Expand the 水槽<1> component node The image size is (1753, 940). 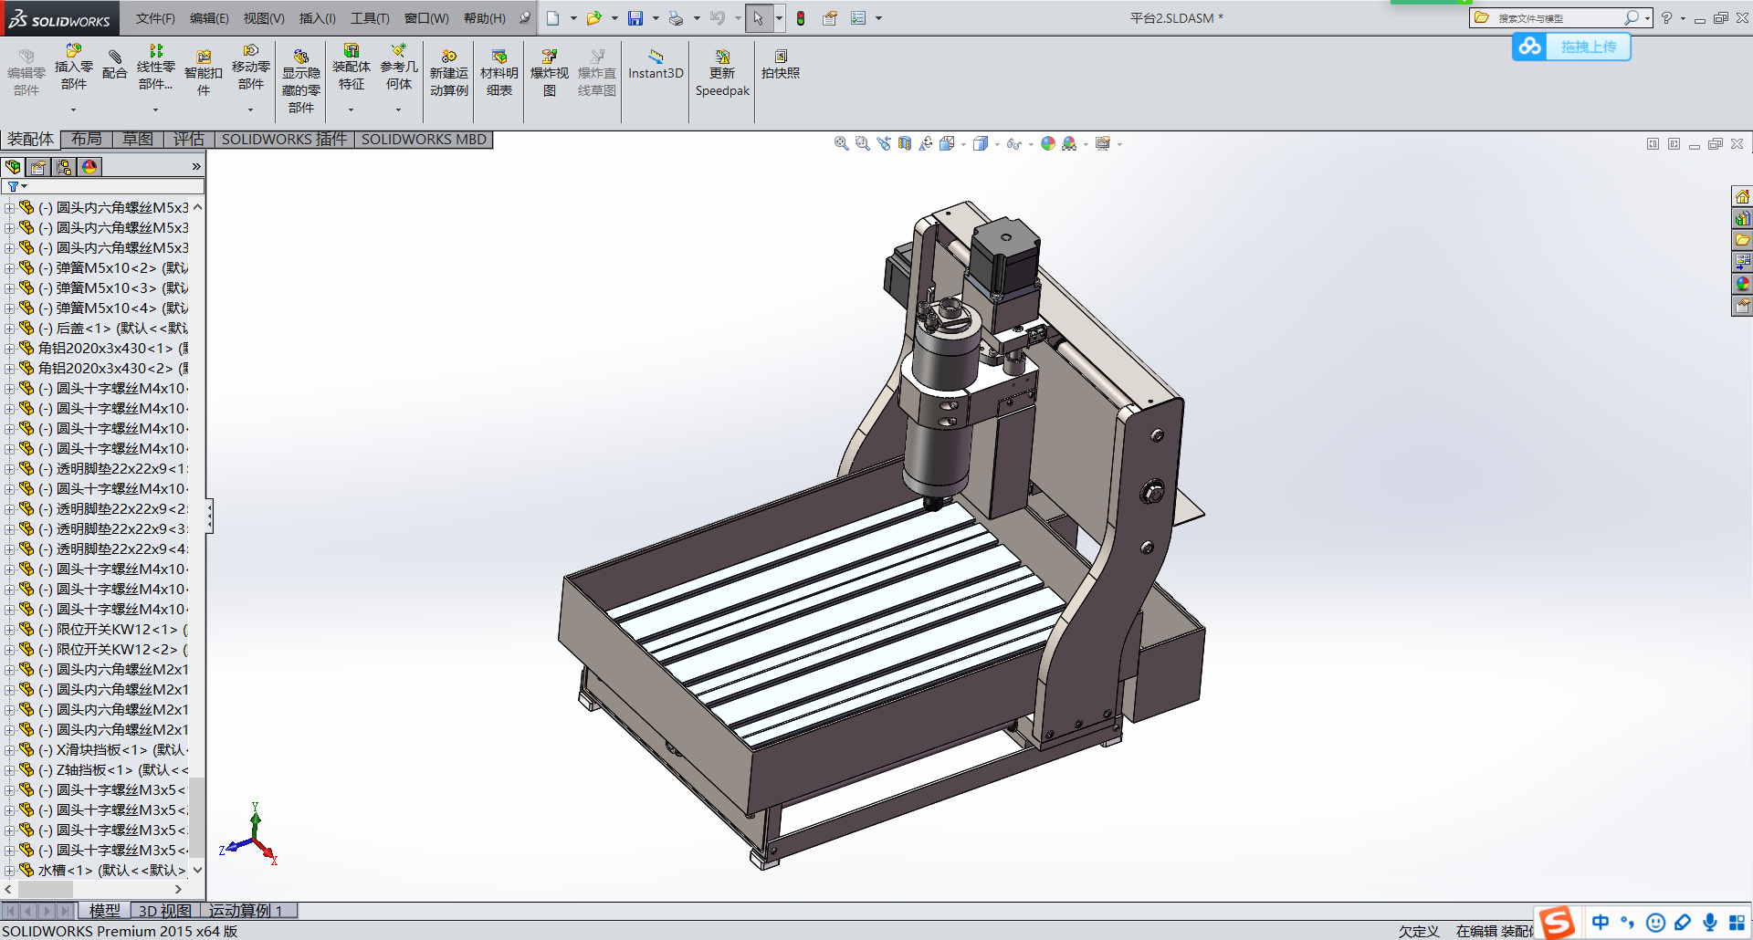pos(9,871)
